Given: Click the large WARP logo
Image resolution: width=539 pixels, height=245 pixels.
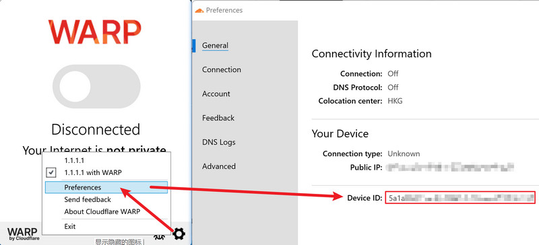Looking at the screenshot, I should (x=94, y=32).
